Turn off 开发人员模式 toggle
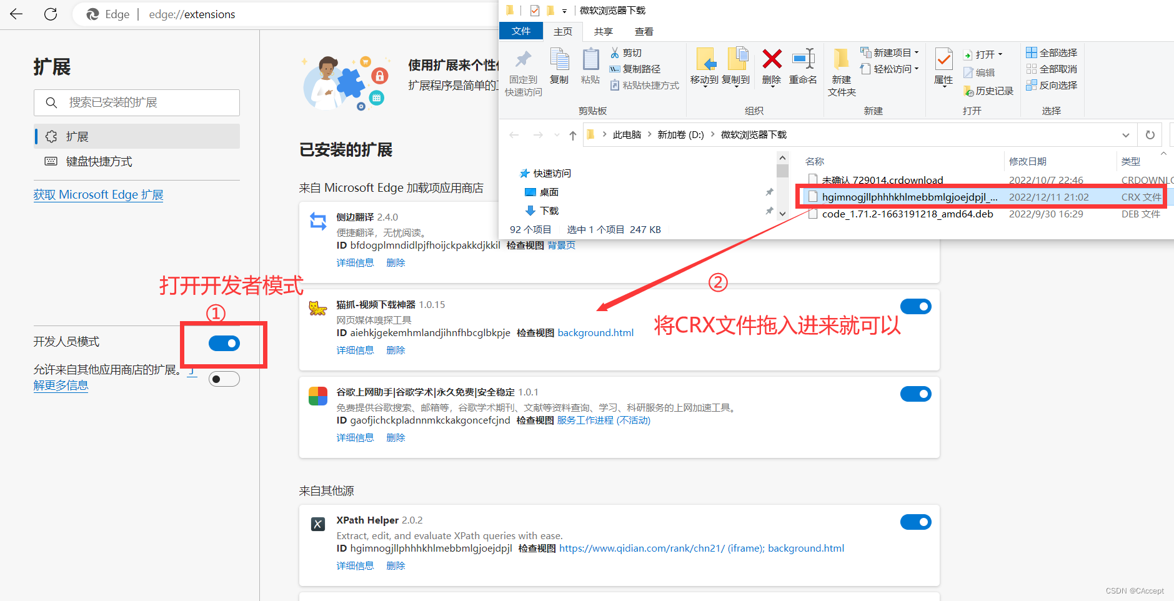 [x=224, y=343]
